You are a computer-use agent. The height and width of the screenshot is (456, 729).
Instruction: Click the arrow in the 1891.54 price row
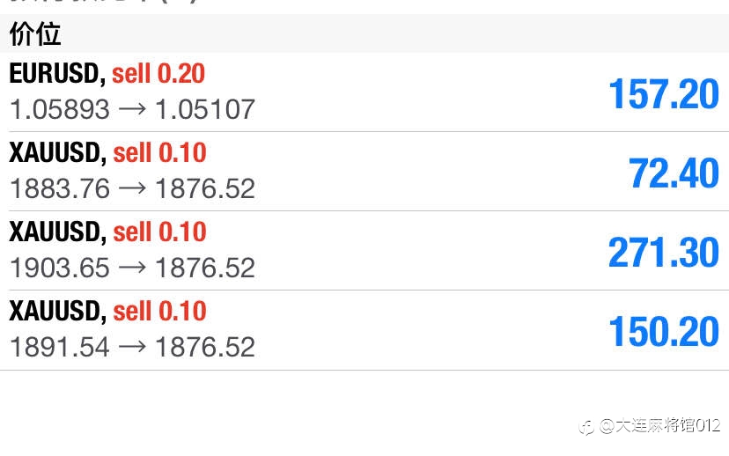click(x=132, y=347)
